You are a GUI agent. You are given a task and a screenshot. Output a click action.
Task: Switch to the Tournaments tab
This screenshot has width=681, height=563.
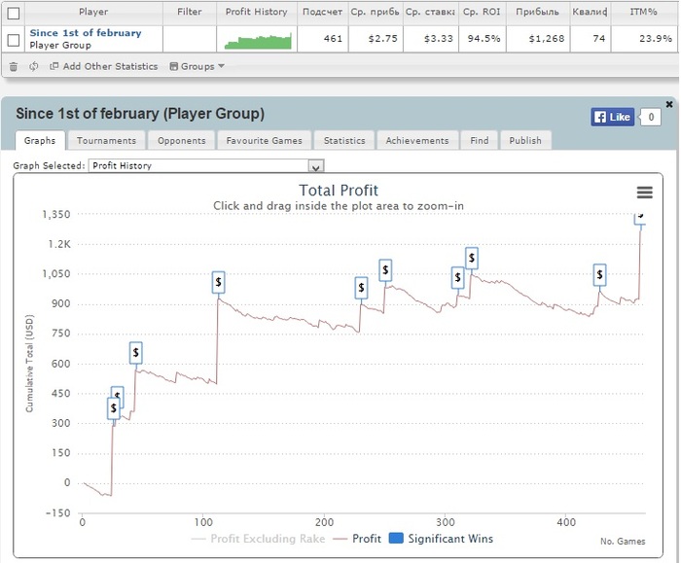point(106,141)
